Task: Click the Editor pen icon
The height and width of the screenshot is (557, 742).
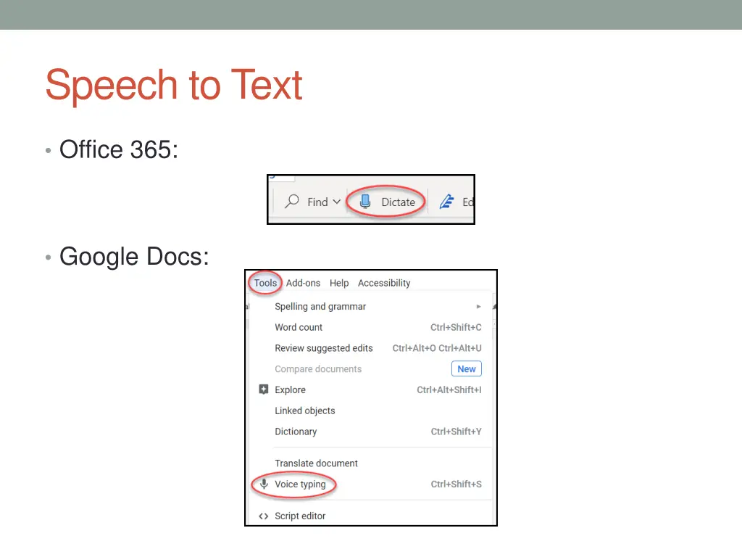Action: click(446, 202)
